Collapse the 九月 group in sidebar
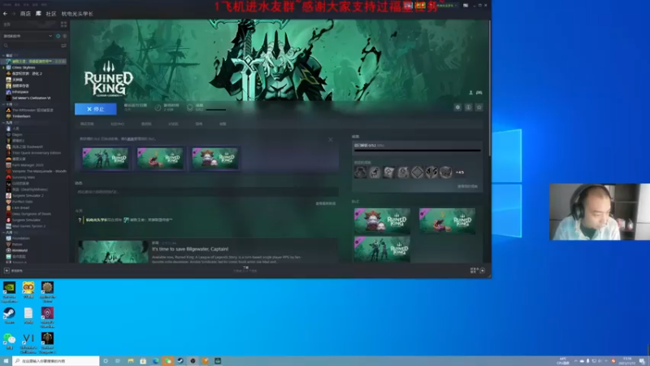This screenshot has width=650, height=366. [x=4, y=123]
